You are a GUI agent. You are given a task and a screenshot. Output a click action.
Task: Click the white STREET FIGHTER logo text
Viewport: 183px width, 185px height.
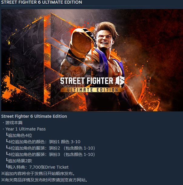pos(87,81)
